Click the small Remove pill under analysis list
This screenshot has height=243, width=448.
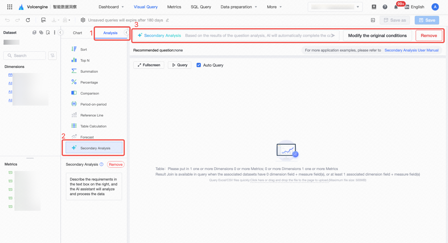(x=116, y=164)
